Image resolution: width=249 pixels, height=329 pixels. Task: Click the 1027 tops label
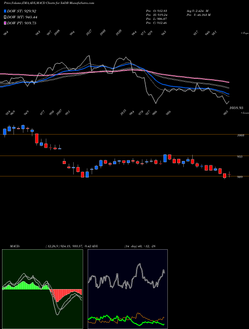[89, 32]
